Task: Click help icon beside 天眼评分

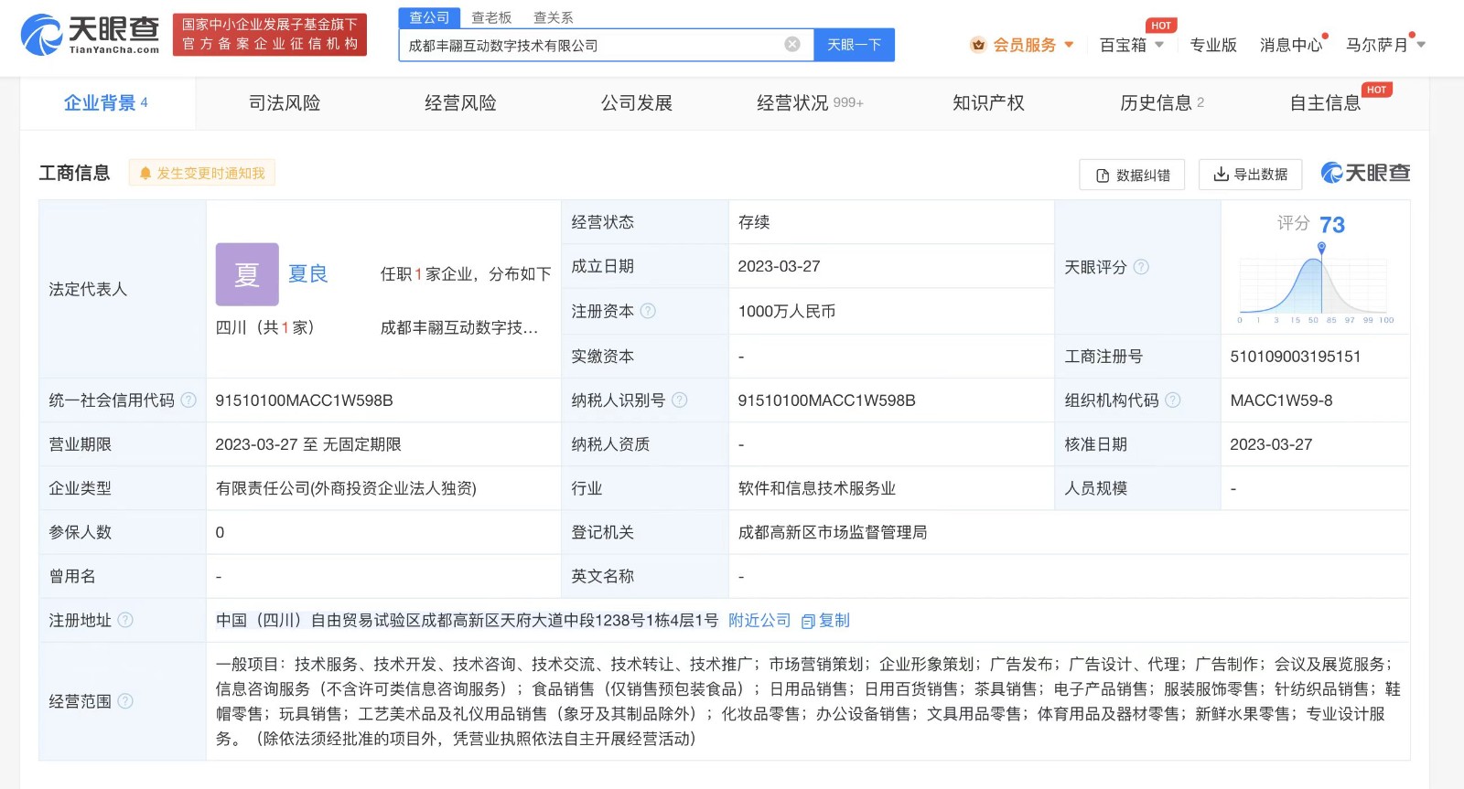Action: click(1141, 267)
